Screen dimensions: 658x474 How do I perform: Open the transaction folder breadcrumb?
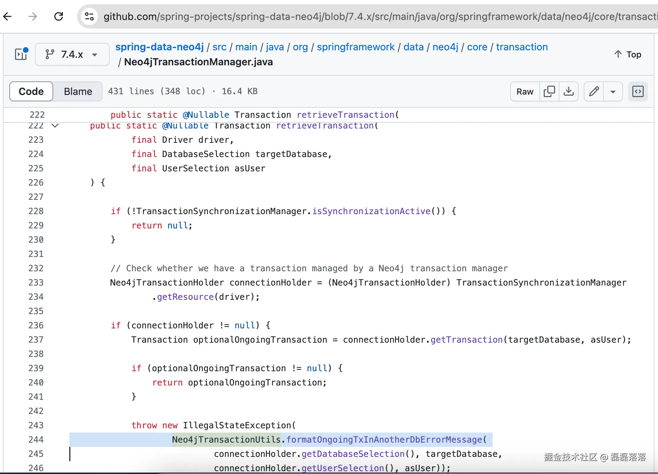pyautogui.click(x=522, y=47)
